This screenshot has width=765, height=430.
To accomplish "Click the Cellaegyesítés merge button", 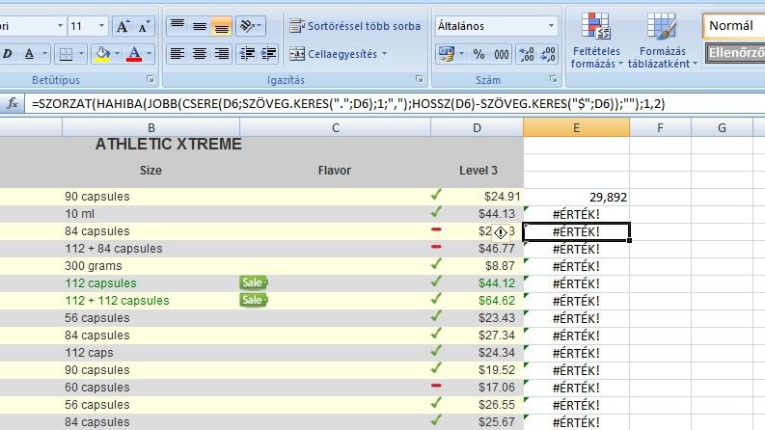I will tap(333, 54).
